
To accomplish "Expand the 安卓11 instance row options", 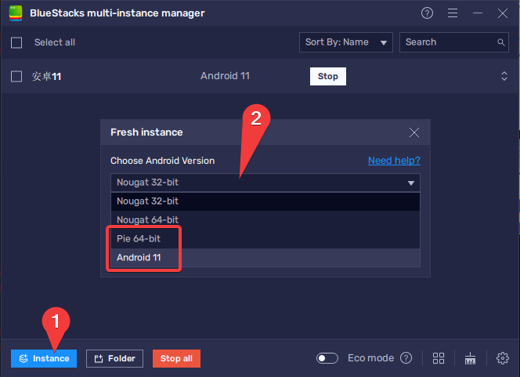I will [x=504, y=76].
